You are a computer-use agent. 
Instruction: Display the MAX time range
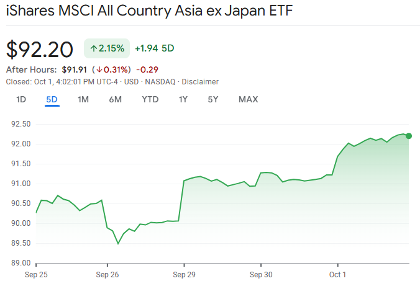click(x=248, y=99)
